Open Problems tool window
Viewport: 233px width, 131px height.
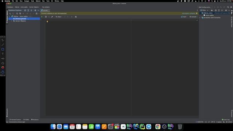[x=35, y=120]
